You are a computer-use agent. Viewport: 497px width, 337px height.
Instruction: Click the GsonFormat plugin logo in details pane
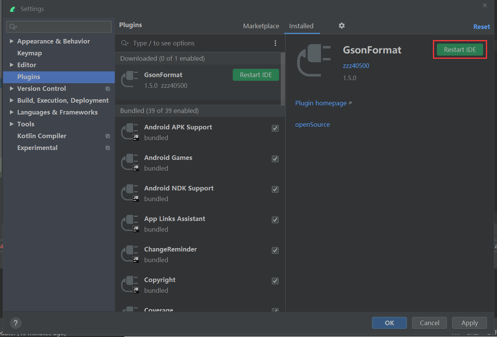[314, 57]
